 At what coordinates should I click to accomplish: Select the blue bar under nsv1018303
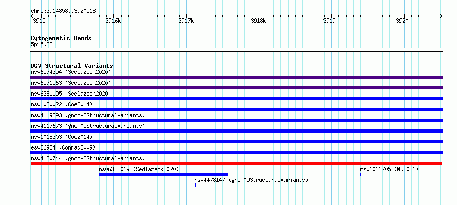click(236, 142)
